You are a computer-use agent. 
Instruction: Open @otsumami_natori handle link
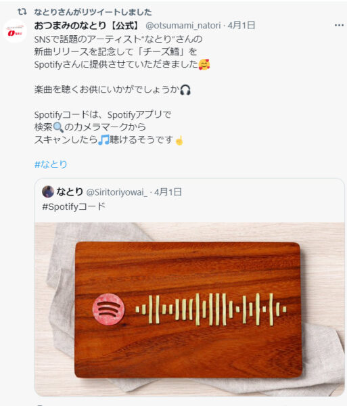point(183,26)
